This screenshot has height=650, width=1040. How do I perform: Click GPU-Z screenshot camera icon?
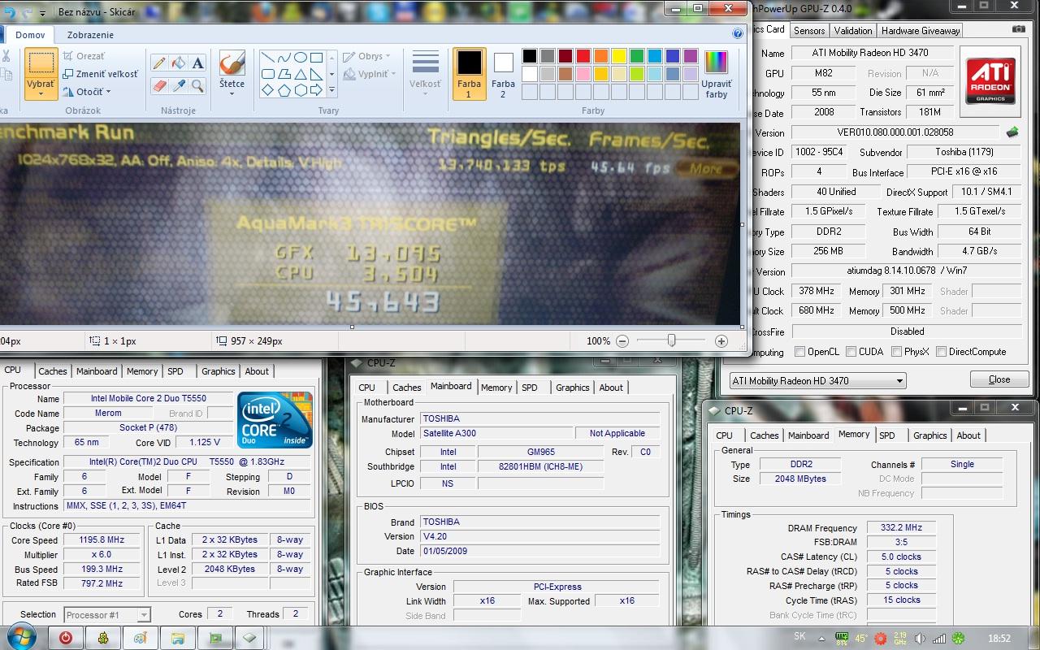point(1019,29)
